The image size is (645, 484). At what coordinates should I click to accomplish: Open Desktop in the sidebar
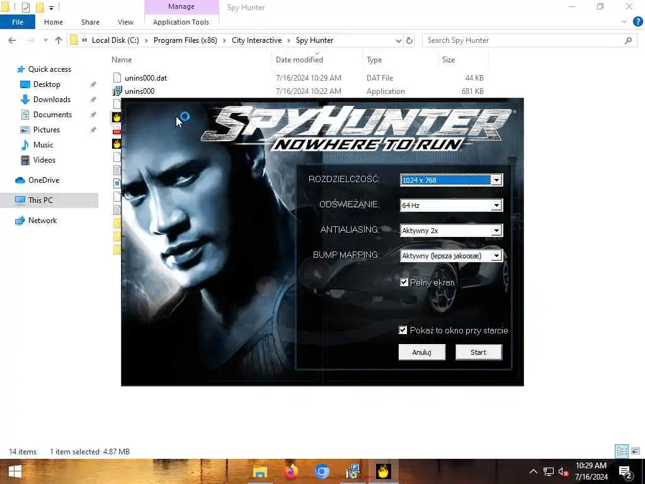point(47,84)
